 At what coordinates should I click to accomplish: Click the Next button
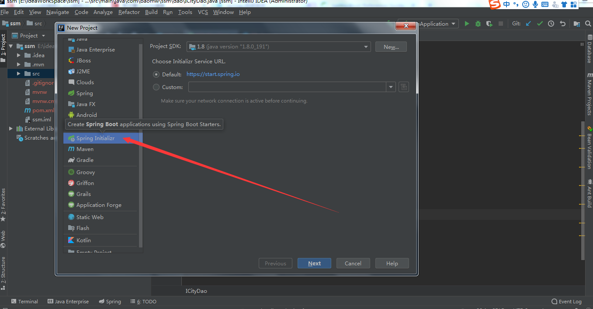coord(314,263)
